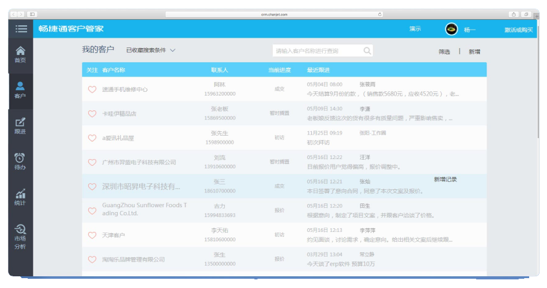The image size is (547, 288).
Task: Click the 当前进度 column header
Action: [280, 70]
